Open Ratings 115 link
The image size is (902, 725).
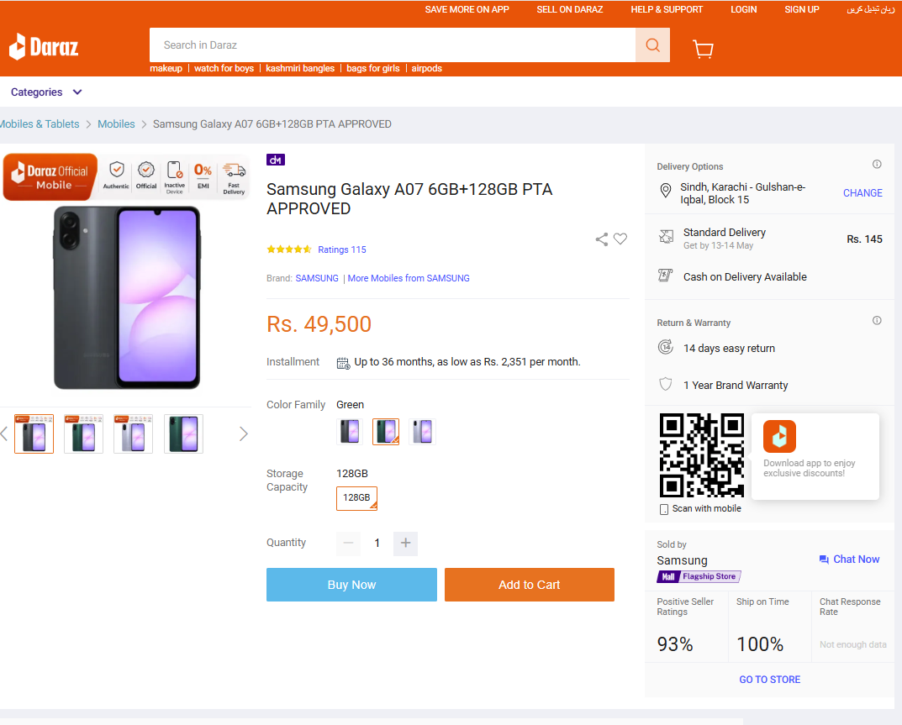tap(341, 250)
